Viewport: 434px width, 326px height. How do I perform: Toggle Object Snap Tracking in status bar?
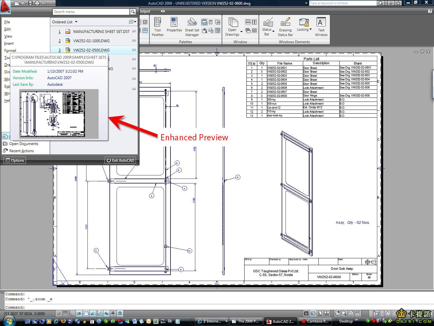(x=93, y=313)
